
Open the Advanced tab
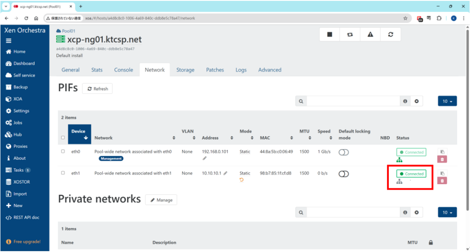tap(269, 70)
